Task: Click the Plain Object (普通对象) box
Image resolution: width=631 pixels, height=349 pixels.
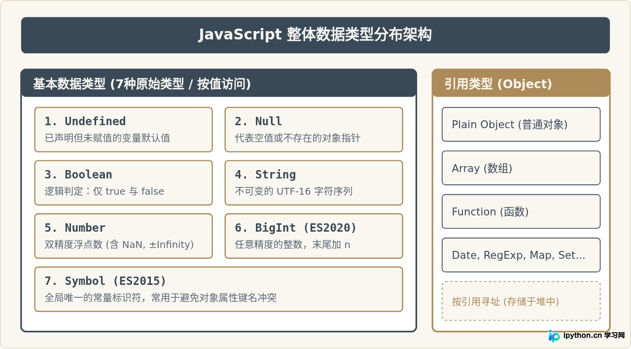Action: tap(521, 124)
